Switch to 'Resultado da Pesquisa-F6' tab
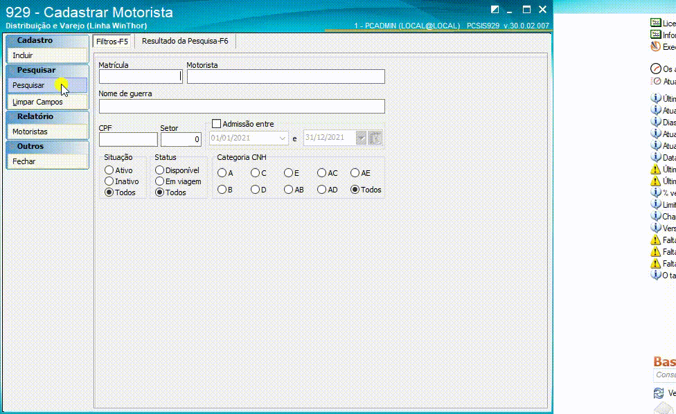676x414 pixels. (x=185, y=41)
